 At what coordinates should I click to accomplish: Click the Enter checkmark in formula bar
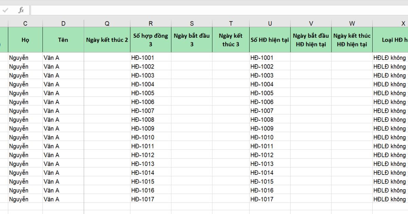[x=5, y=10]
